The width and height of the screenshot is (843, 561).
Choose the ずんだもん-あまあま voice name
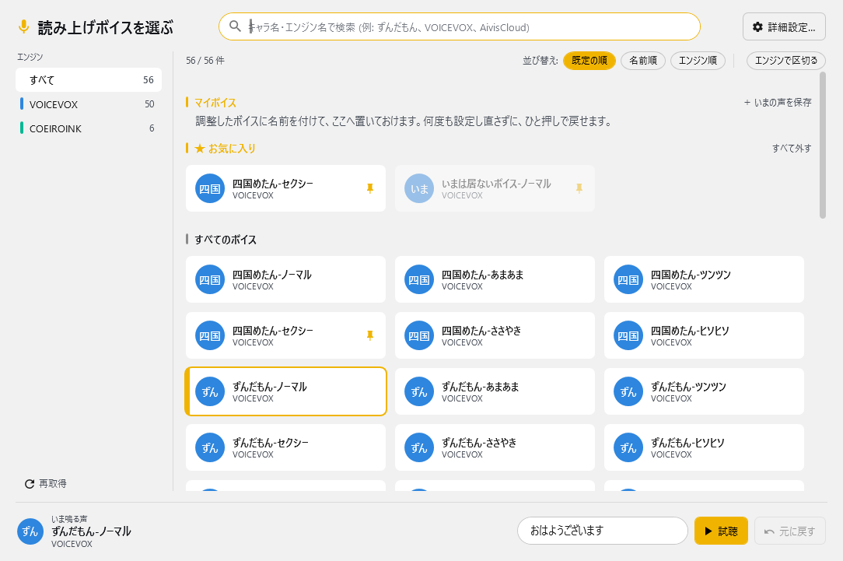(x=480, y=386)
